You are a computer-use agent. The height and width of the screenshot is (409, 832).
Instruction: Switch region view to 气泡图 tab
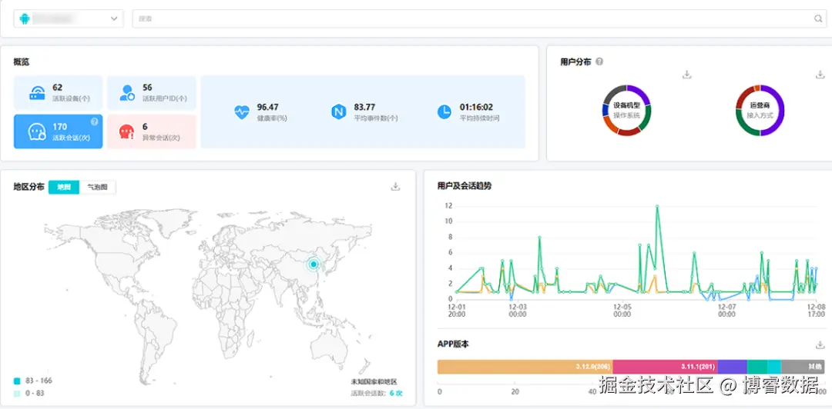pyautogui.click(x=98, y=187)
